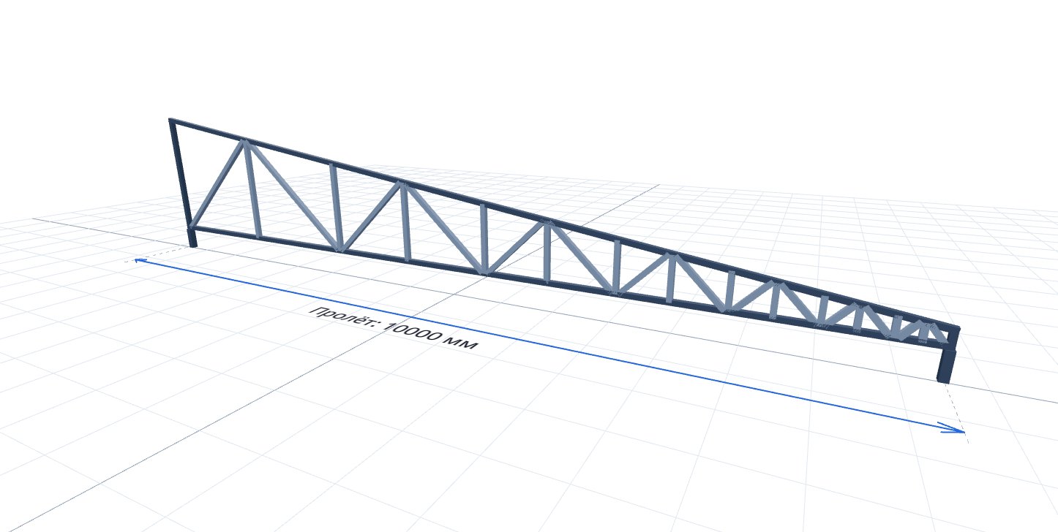Select the short left support post below the truss
This screenshot has height=532, width=1058.
pos(192,237)
